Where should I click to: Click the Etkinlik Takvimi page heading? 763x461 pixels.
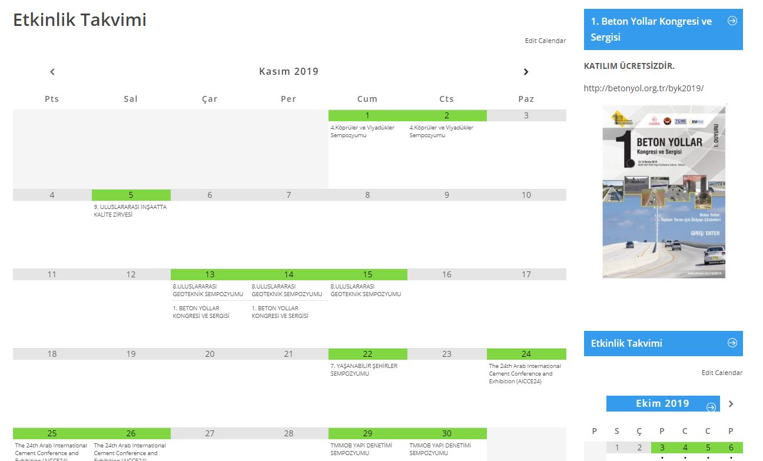point(79,20)
